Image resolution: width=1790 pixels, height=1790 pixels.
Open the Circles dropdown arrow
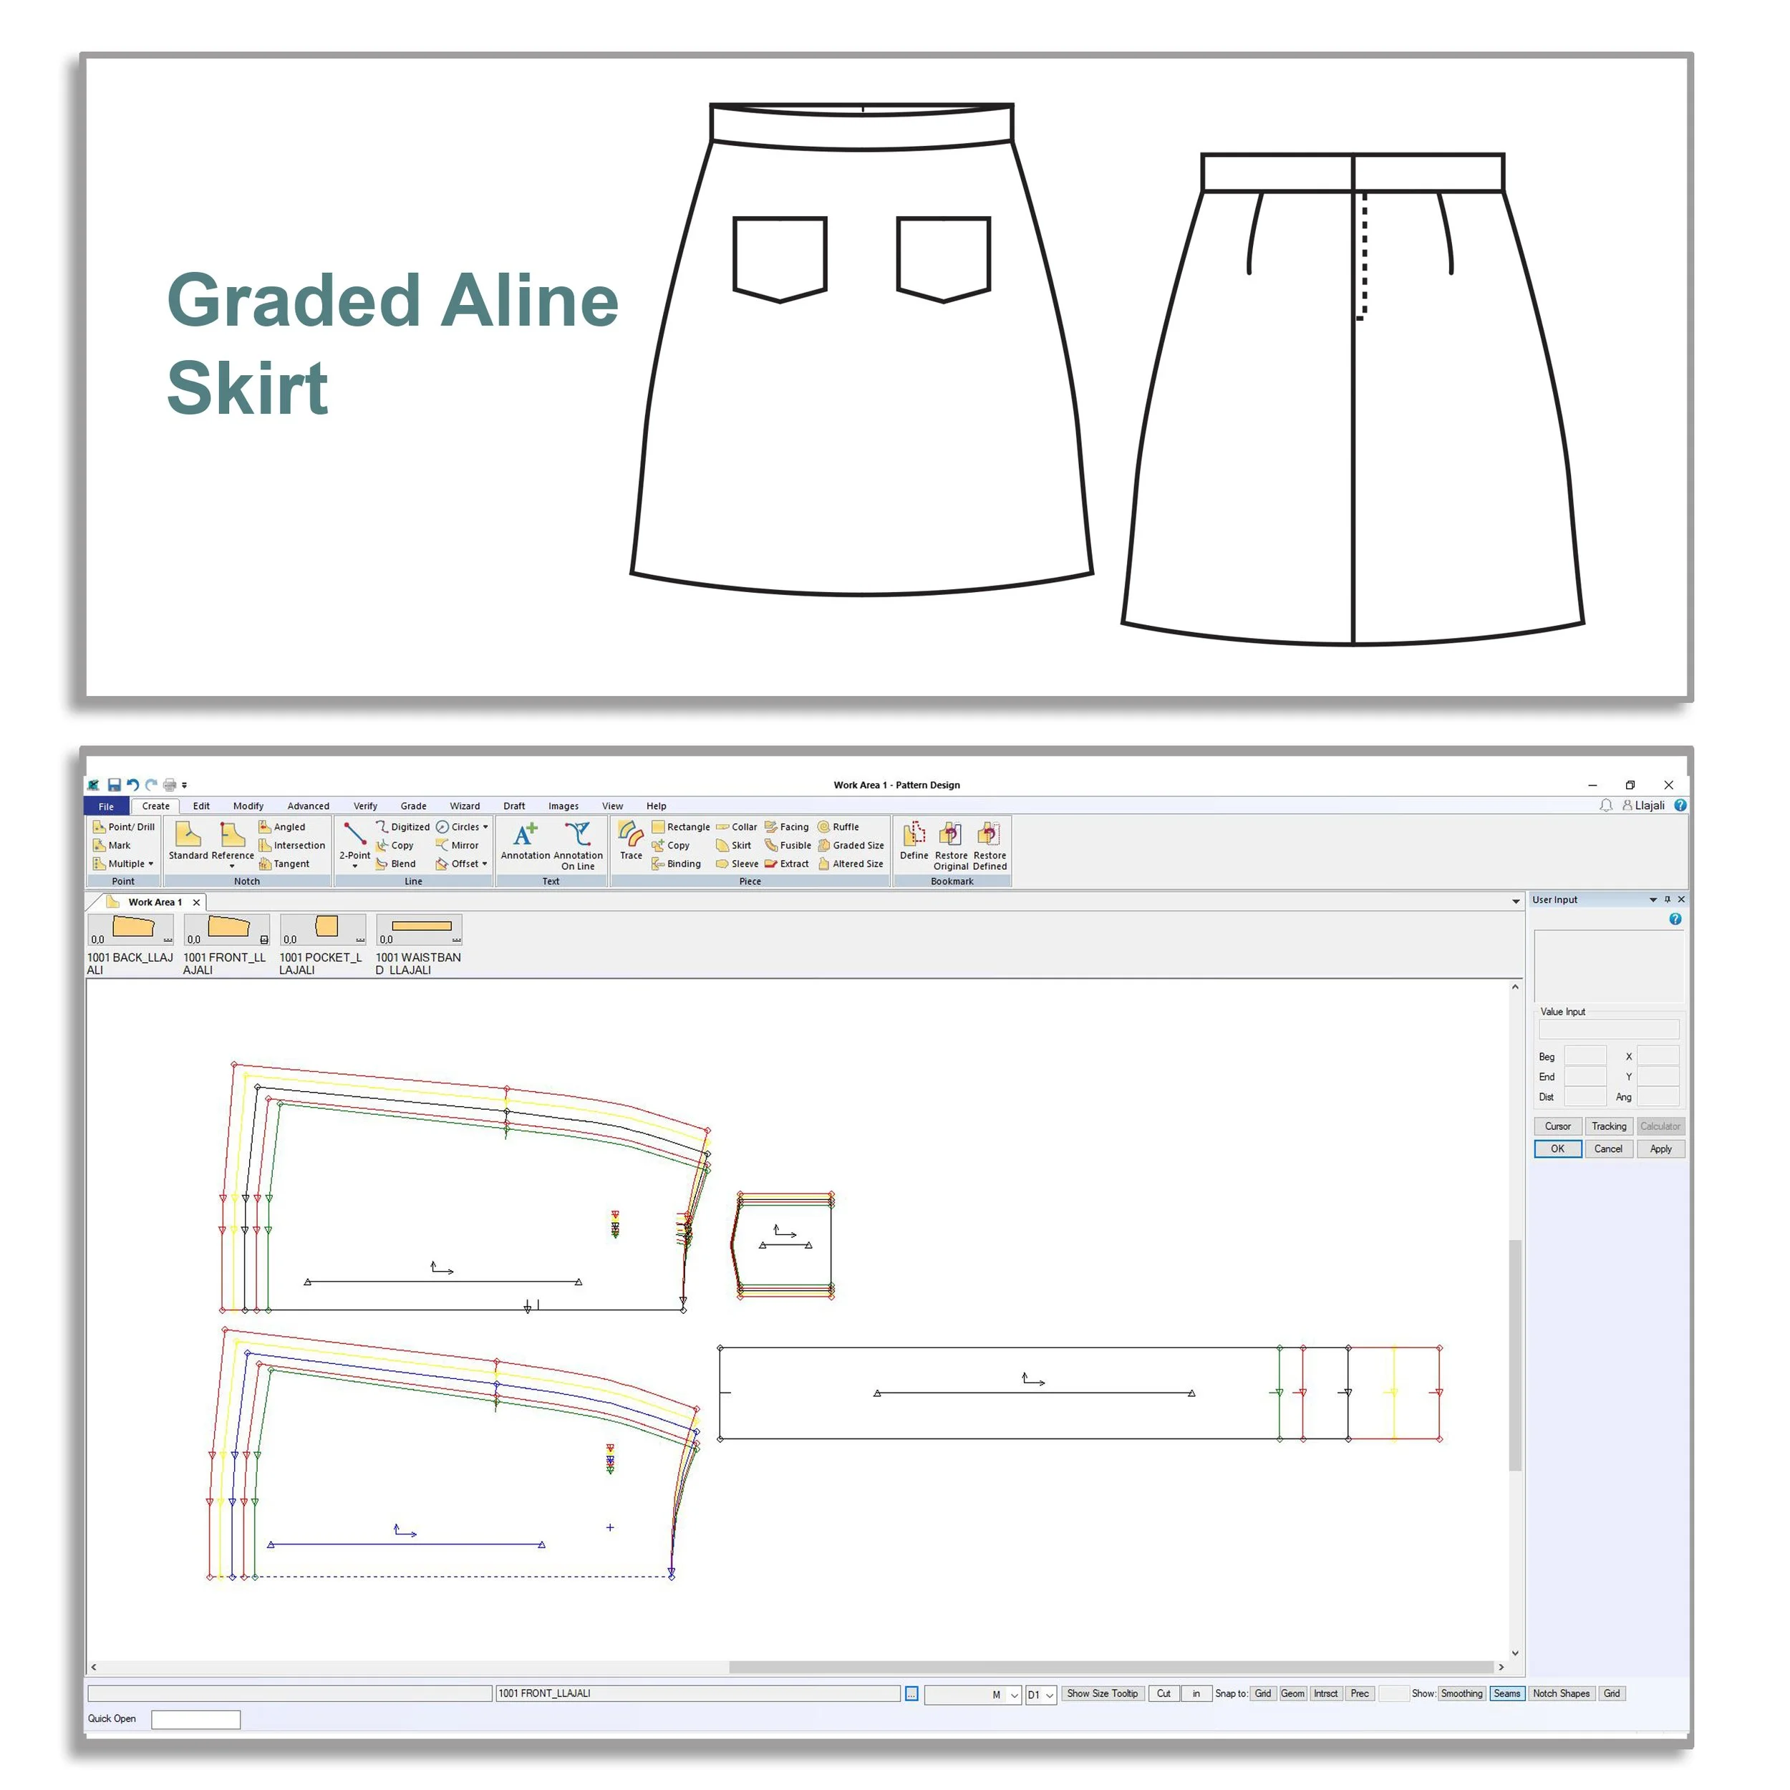click(x=485, y=826)
